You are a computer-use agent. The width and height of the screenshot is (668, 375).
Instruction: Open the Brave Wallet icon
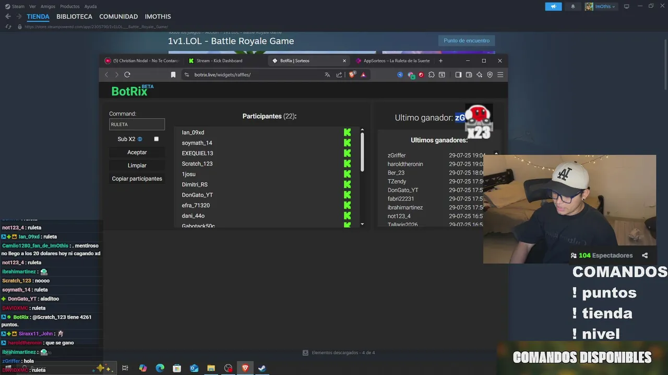point(469,74)
